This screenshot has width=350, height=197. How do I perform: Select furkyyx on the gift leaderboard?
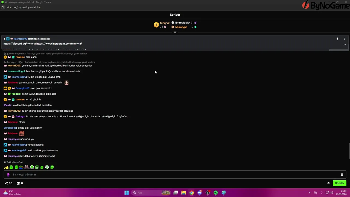(x=165, y=23)
